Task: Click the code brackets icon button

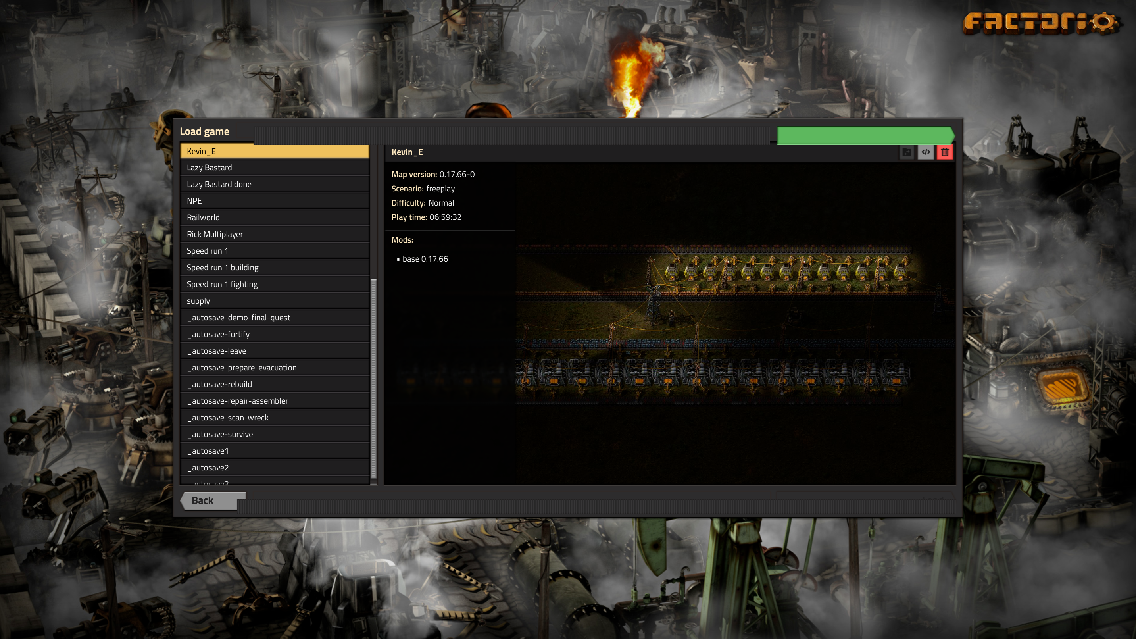Action: 926,152
